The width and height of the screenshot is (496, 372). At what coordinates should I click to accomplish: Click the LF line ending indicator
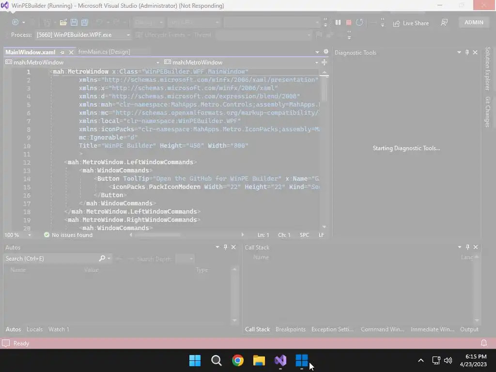[x=322, y=235]
